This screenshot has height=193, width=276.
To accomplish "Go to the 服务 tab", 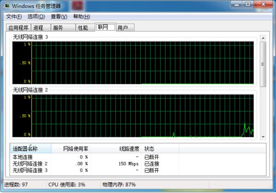I will coord(58,28).
